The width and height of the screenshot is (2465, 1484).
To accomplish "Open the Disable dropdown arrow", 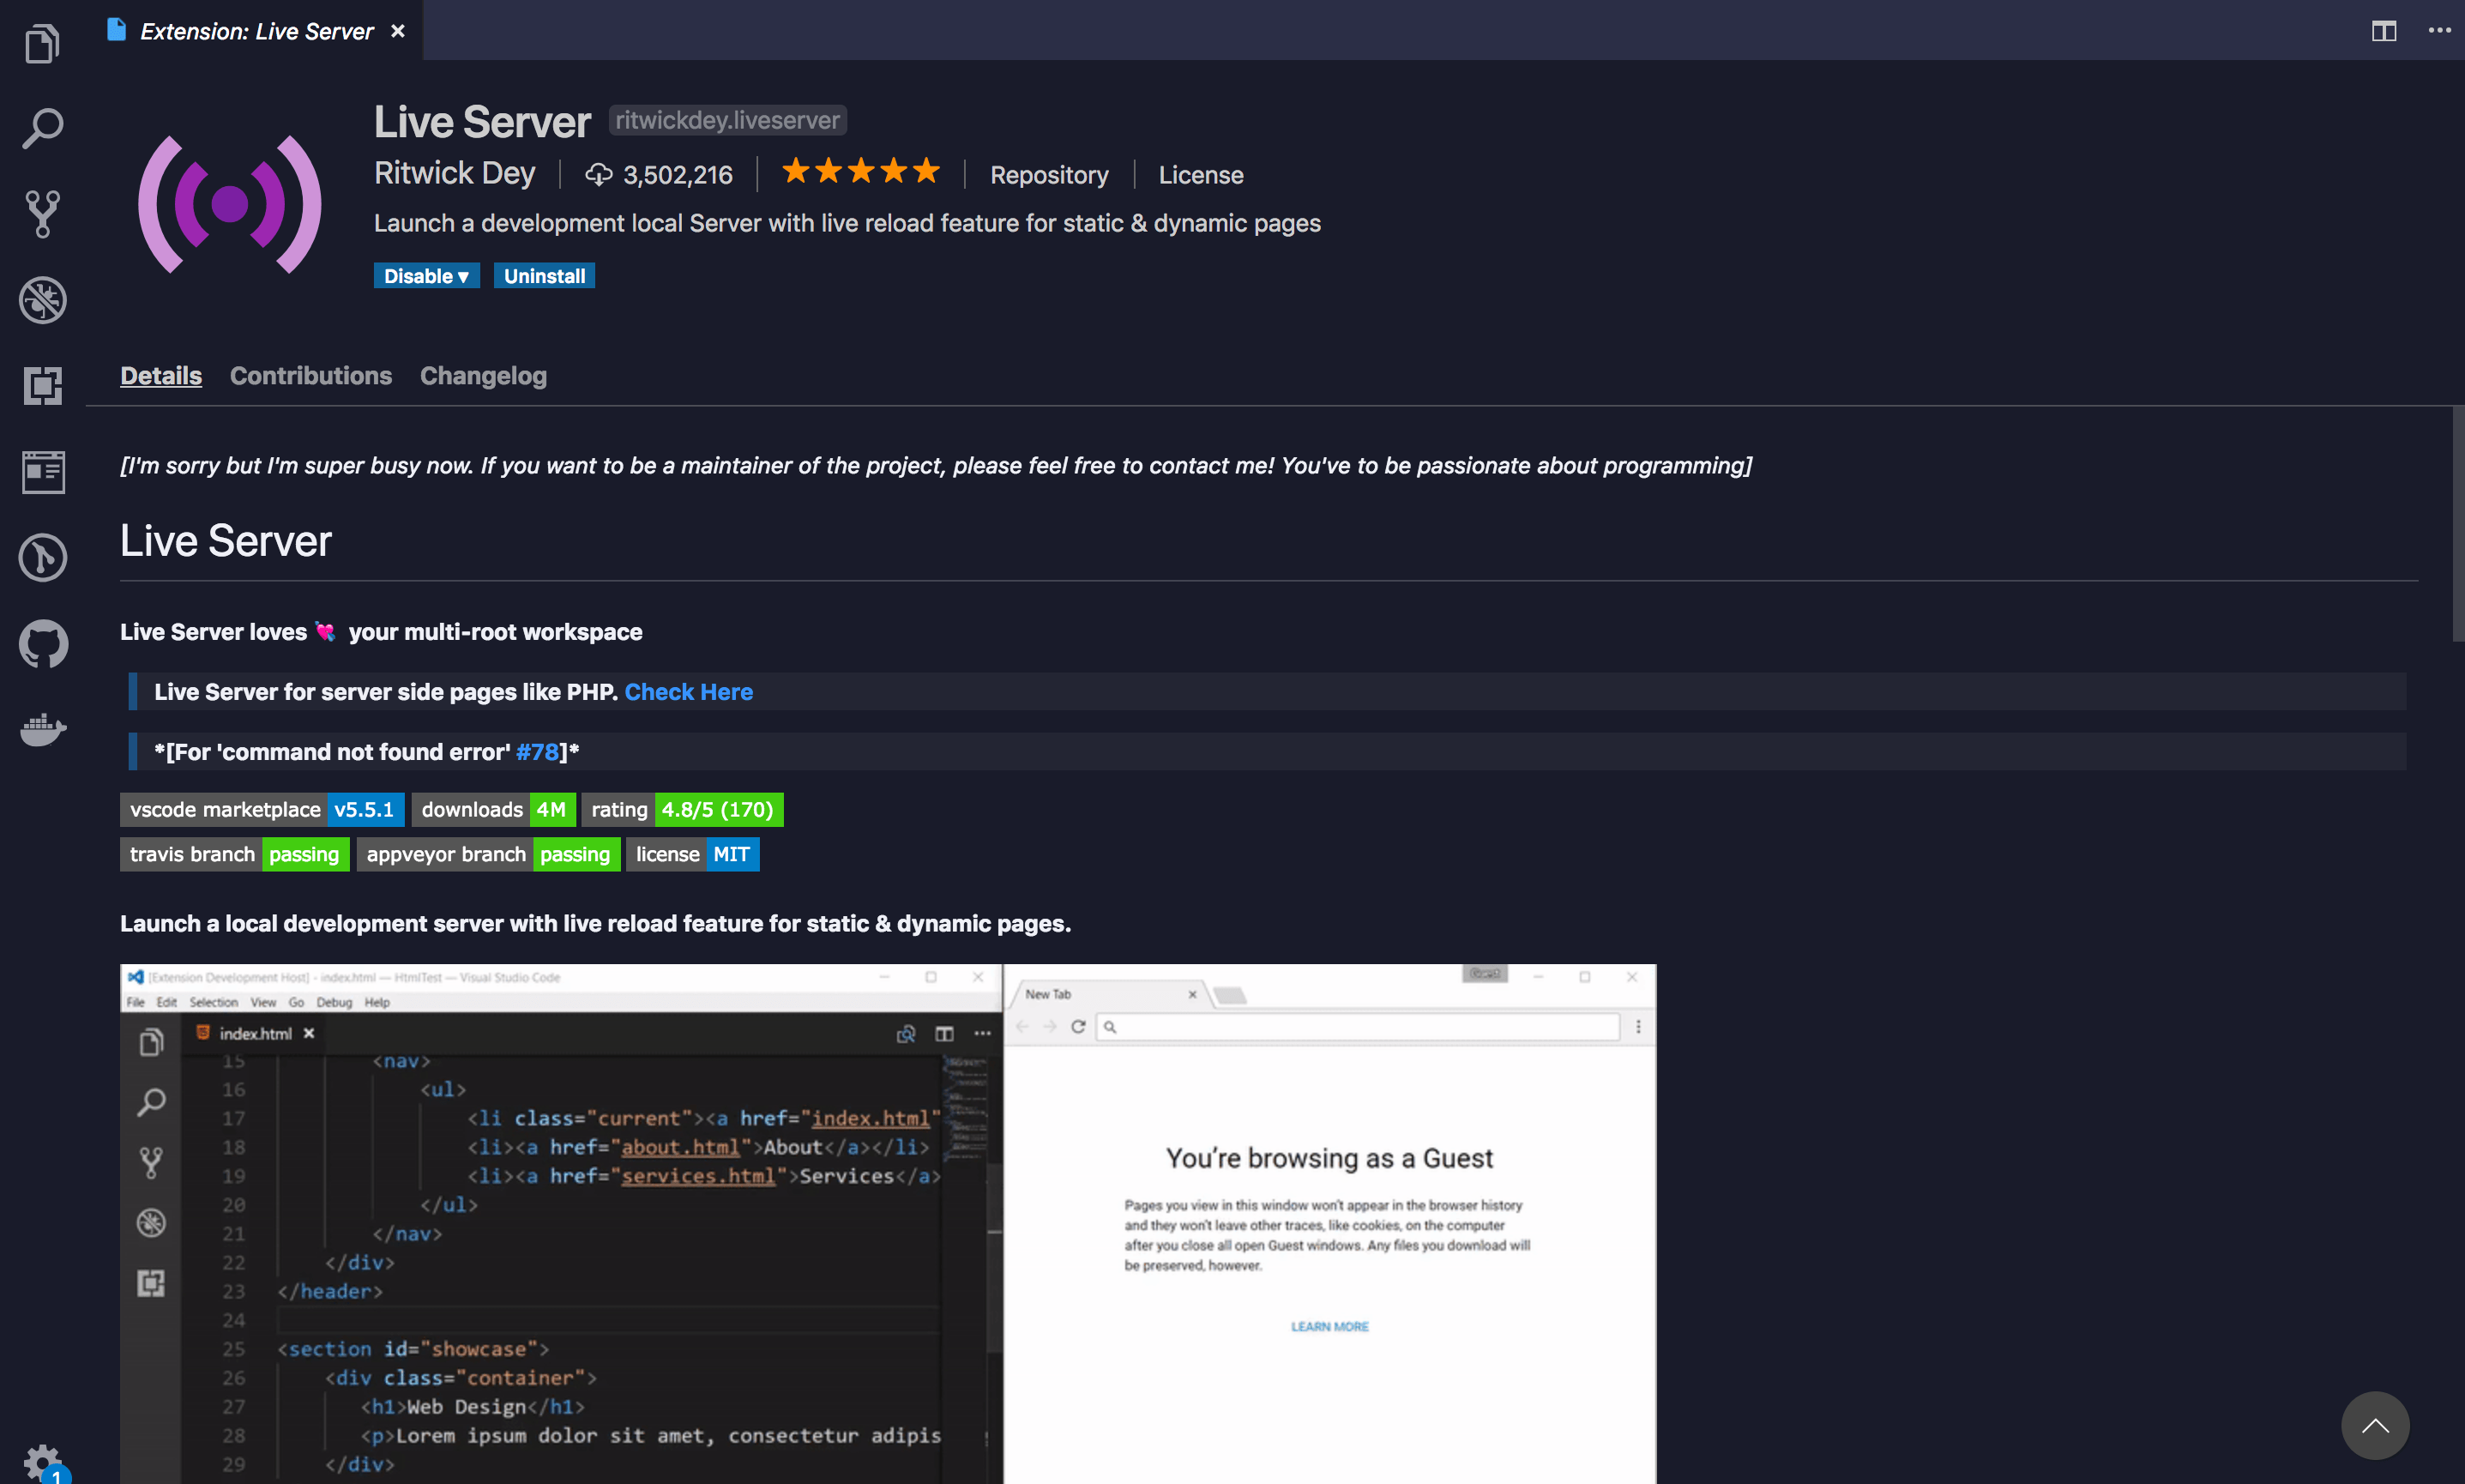I will [x=464, y=275].
